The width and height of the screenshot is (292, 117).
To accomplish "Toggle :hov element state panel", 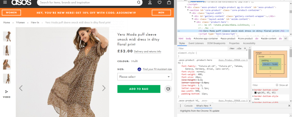I will click(x=232, y=48).
